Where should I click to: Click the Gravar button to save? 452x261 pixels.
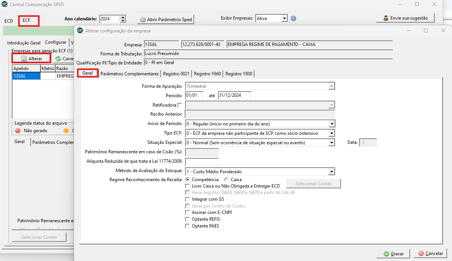point(393,254)
